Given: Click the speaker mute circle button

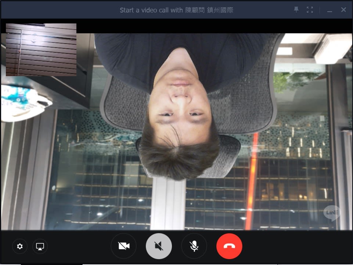Looking at the screenshot, I should point(159,246).
